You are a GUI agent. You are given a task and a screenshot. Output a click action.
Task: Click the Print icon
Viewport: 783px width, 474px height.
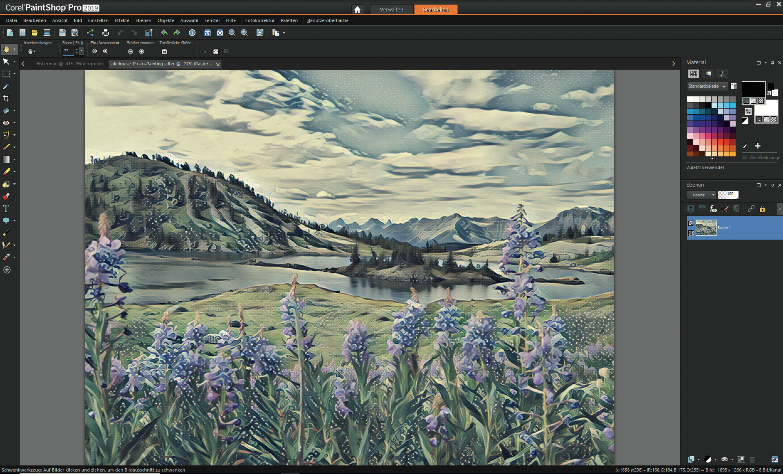[106, 33]
